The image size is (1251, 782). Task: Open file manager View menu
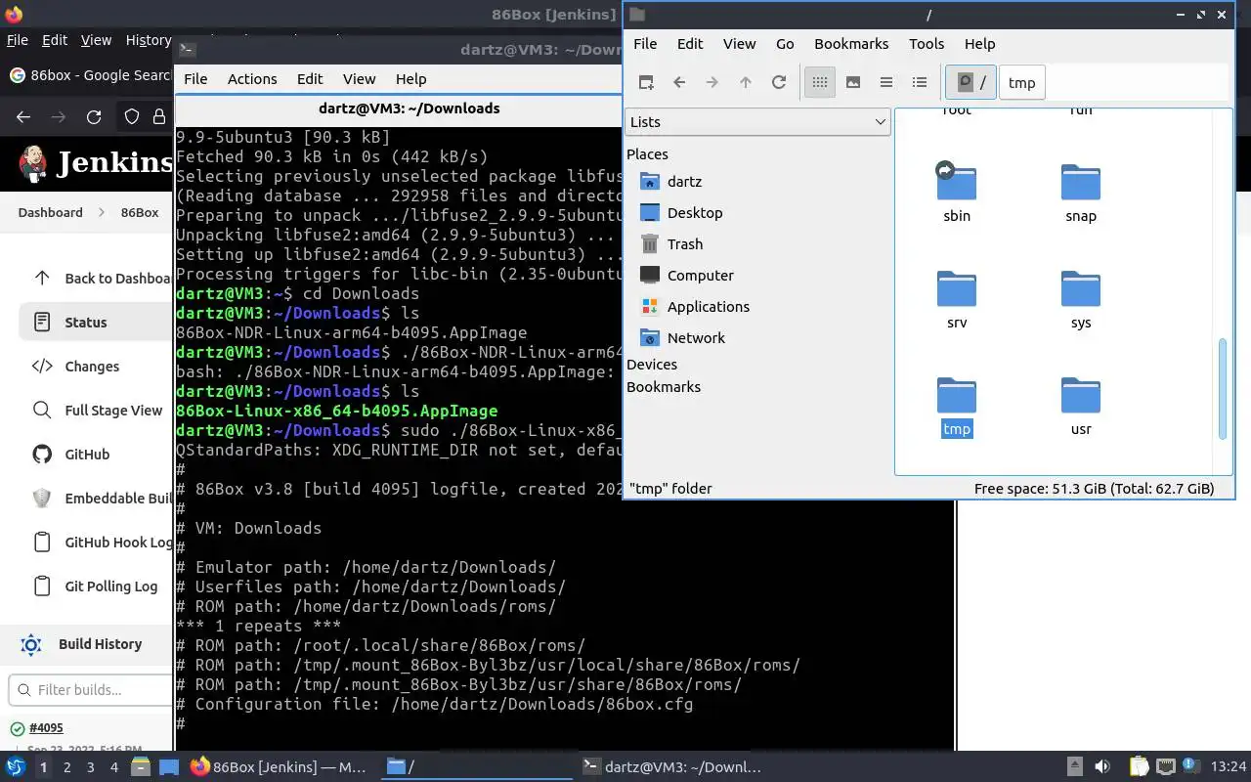pos(739,43)
